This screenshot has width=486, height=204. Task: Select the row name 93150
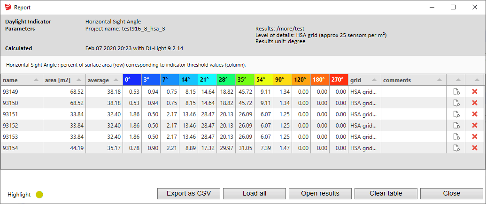(10, 102)
